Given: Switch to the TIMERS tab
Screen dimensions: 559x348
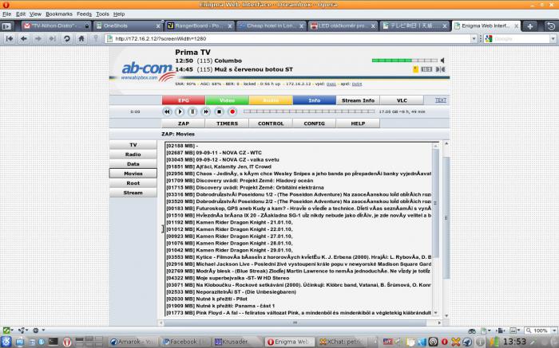Looking at the screenshot, I should pos(227,123).
